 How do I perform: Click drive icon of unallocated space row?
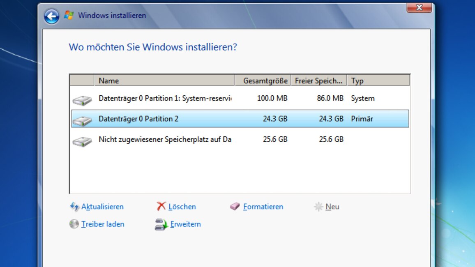coord(82,141)
